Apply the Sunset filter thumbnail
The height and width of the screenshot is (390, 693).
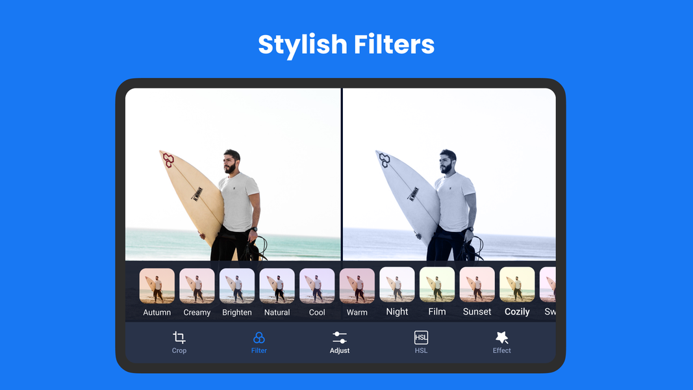click(x=477, y=285)
